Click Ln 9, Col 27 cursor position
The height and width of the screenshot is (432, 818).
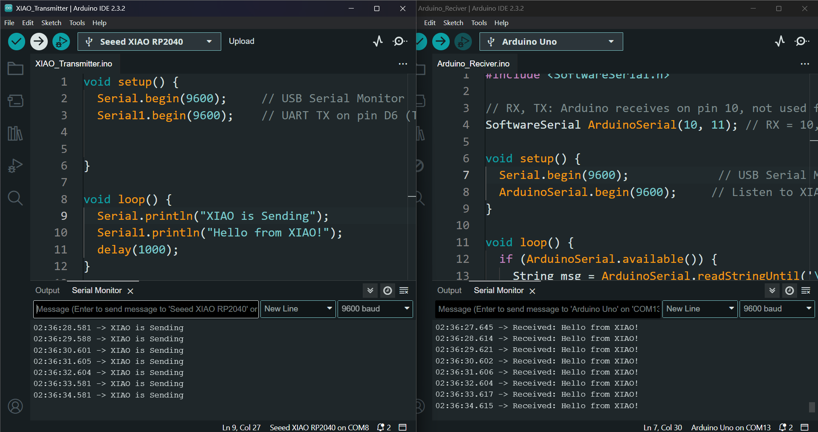point(241,427)
